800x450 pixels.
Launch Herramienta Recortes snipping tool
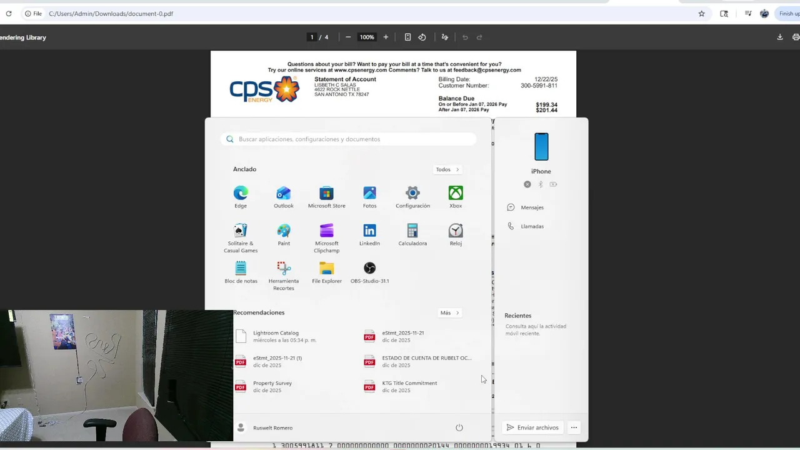click(284, 276)
